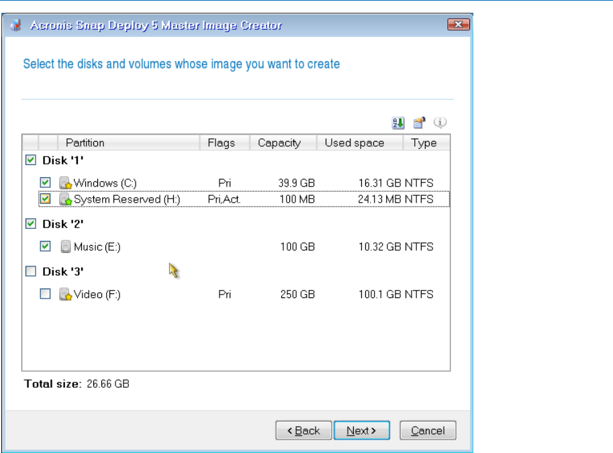613x453 pixels.
Task: Click the Video (F:) partition name
Action: point(97,295)
